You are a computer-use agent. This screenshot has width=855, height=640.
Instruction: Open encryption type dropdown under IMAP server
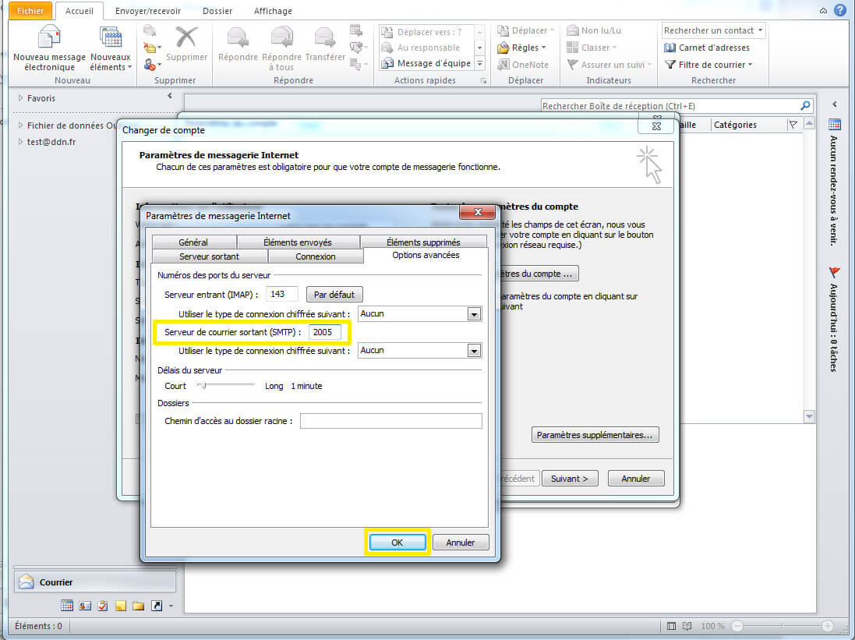tap(473, 314)
